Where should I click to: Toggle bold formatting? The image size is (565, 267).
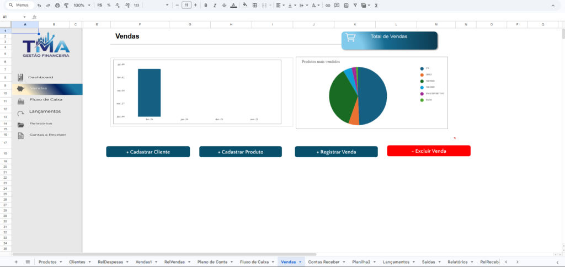point(206,5)
